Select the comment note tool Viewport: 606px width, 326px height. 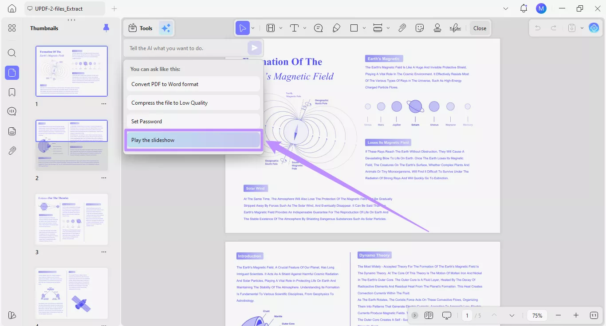pos(318,28)
